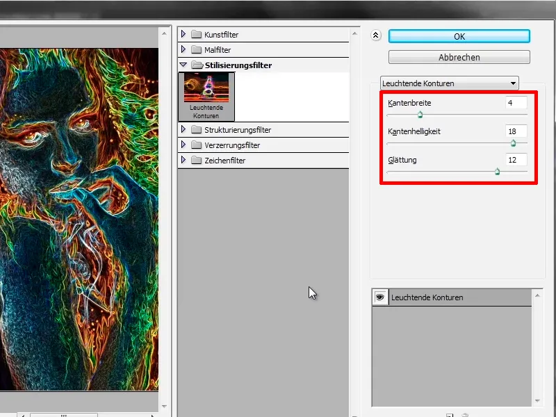Click the Verzerrungsfilter category label

click(x=232, y=145)
